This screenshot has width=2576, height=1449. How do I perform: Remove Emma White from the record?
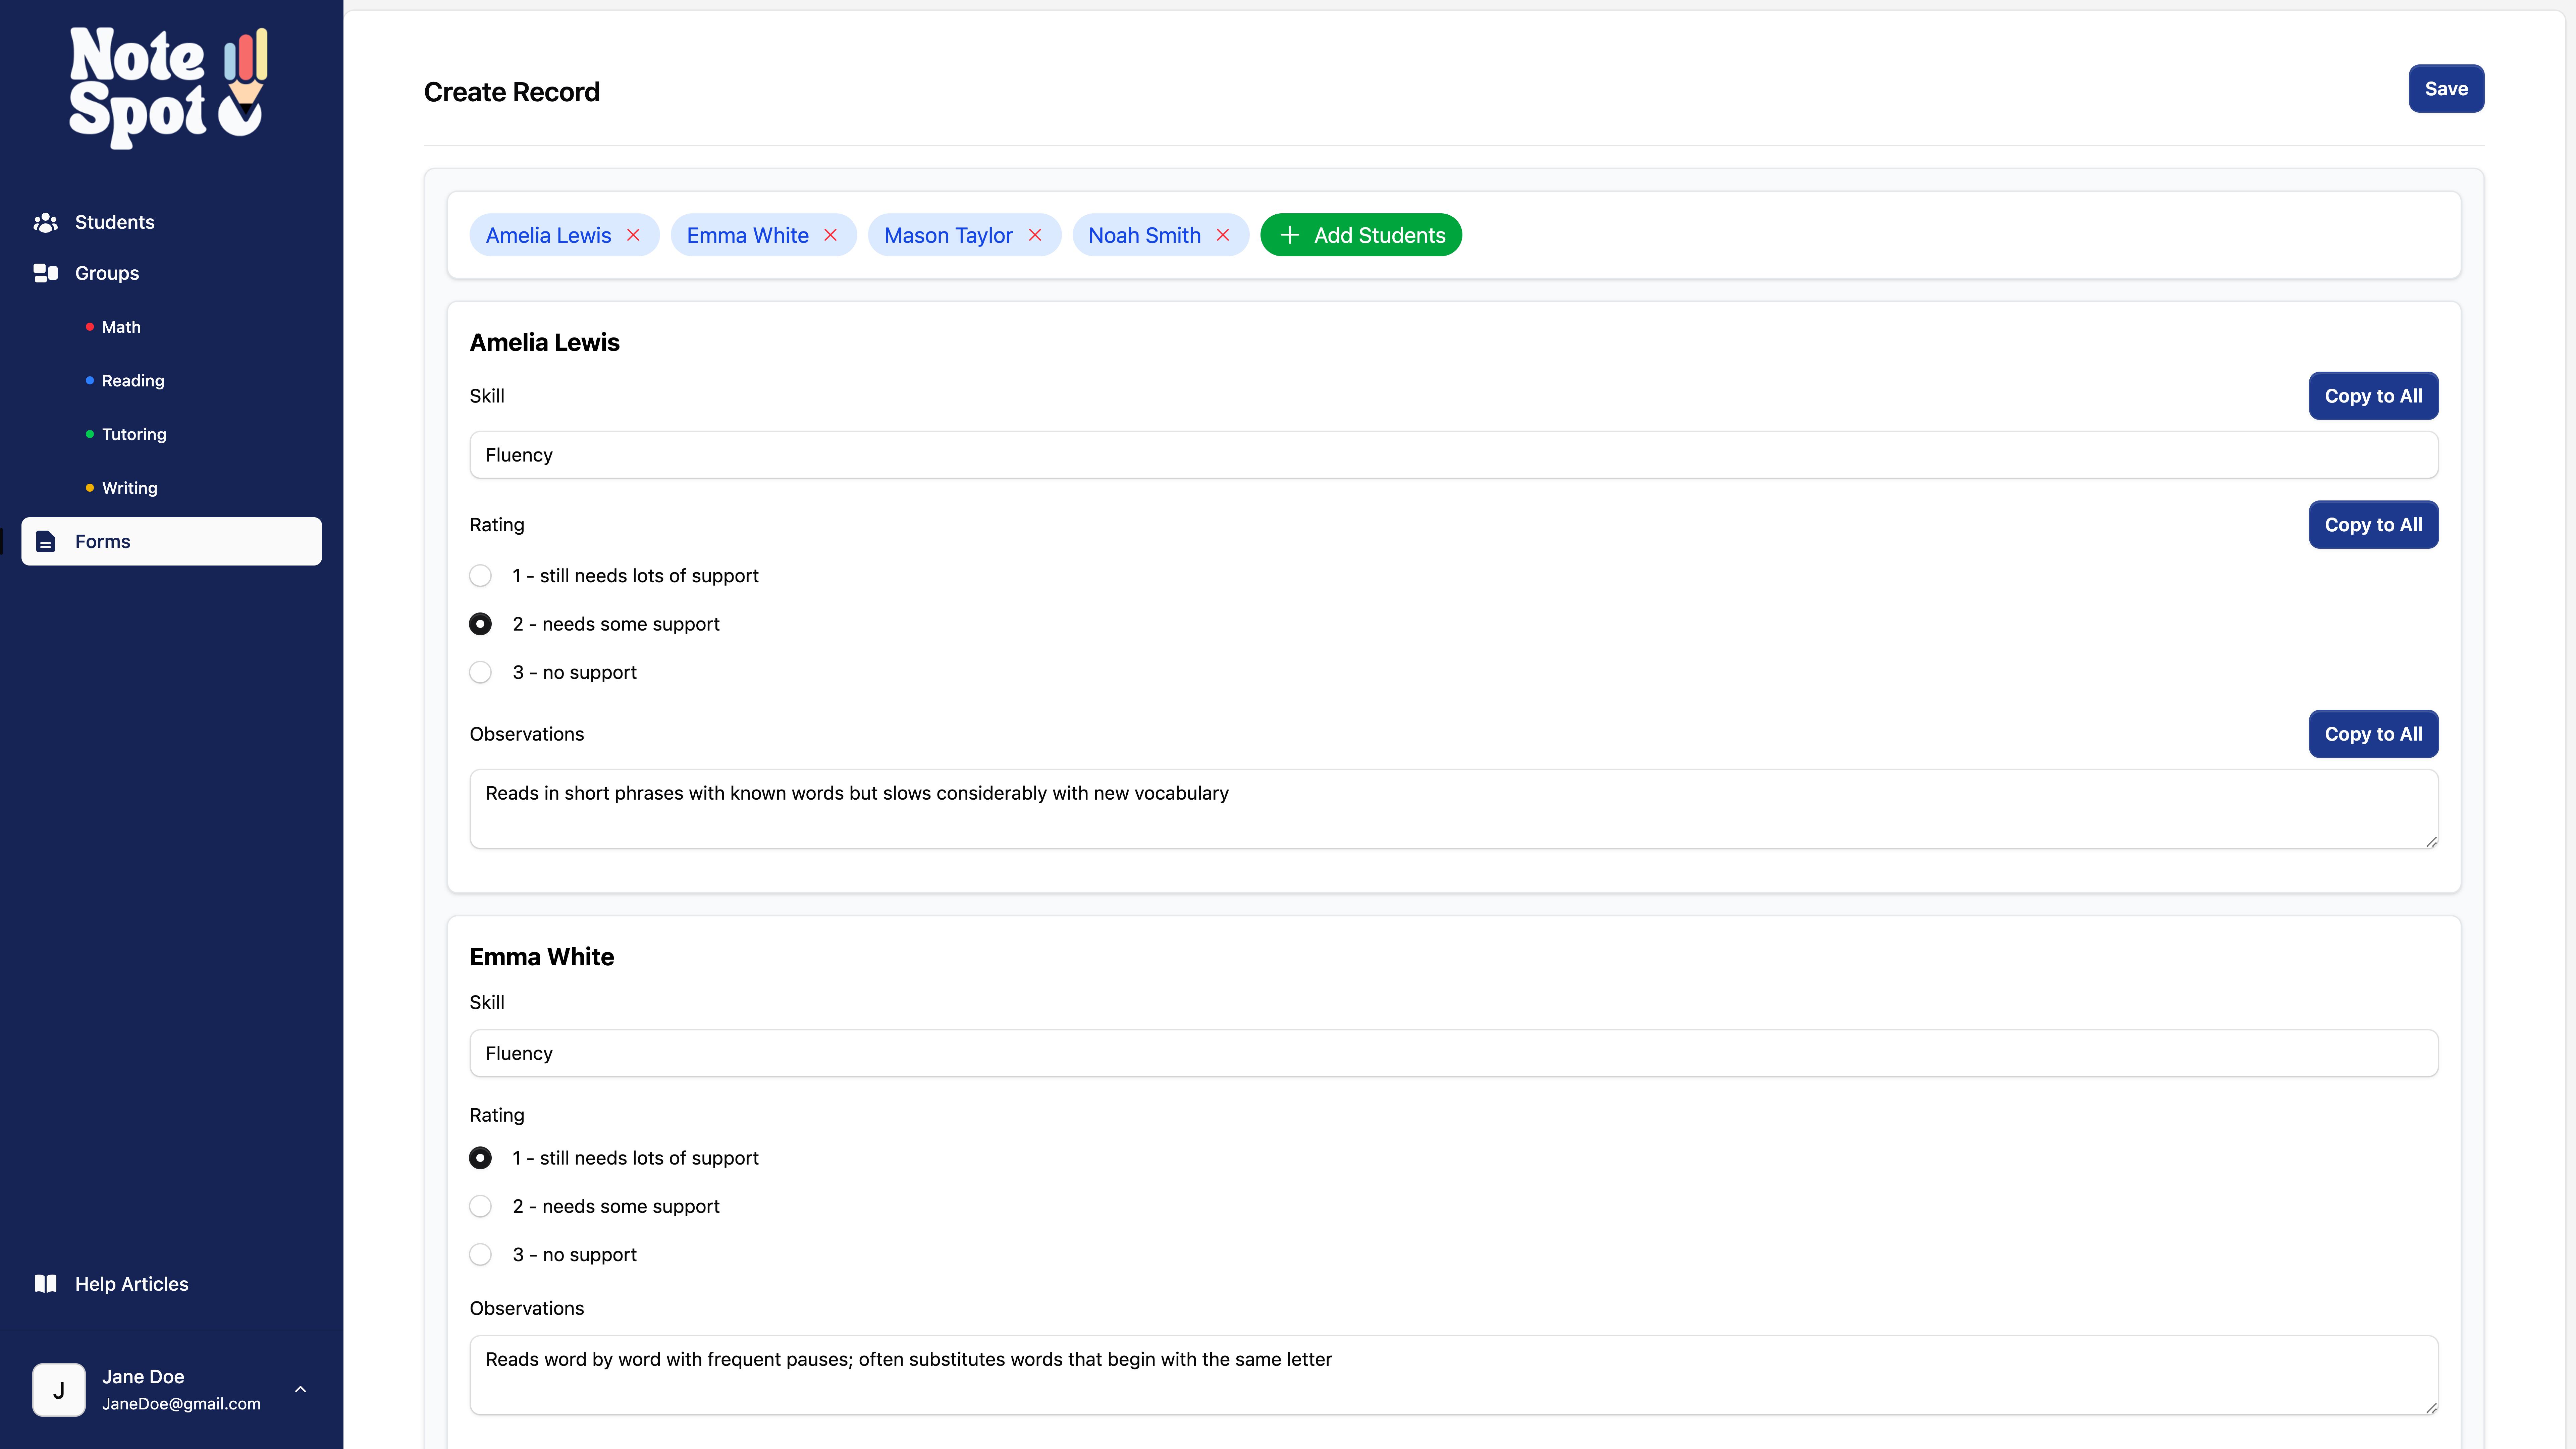pyautogui.click(x=830, y=235)
